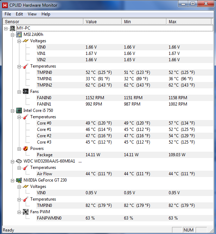Click the Value column header
The width and height of the screenshot is (216, 234).
click(x=102, y=21)
